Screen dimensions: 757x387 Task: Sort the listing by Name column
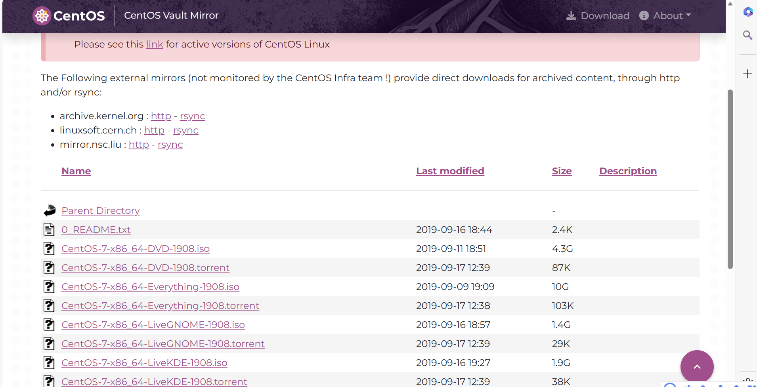click(x=76, y=171)
